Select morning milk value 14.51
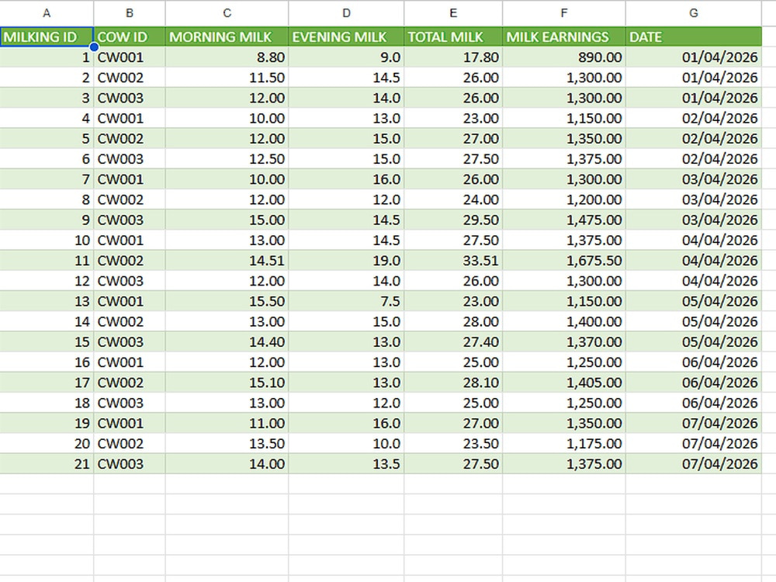This screenshot has width=776, height=582. pyautogui.click(x=227, y=260)
